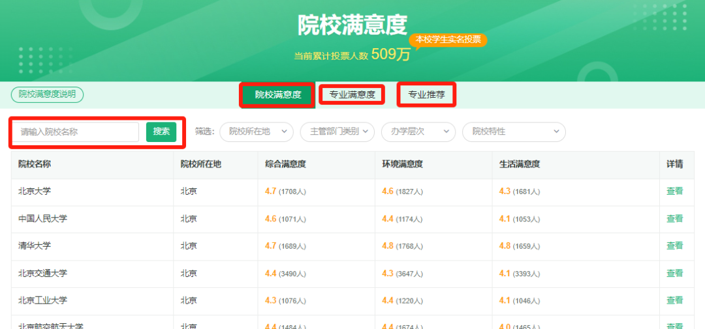Click 北京工业大学 生活满意度 4.1 (1046人)
The width and height of the screenshot is (705, 329).
(x=520, y=301)
